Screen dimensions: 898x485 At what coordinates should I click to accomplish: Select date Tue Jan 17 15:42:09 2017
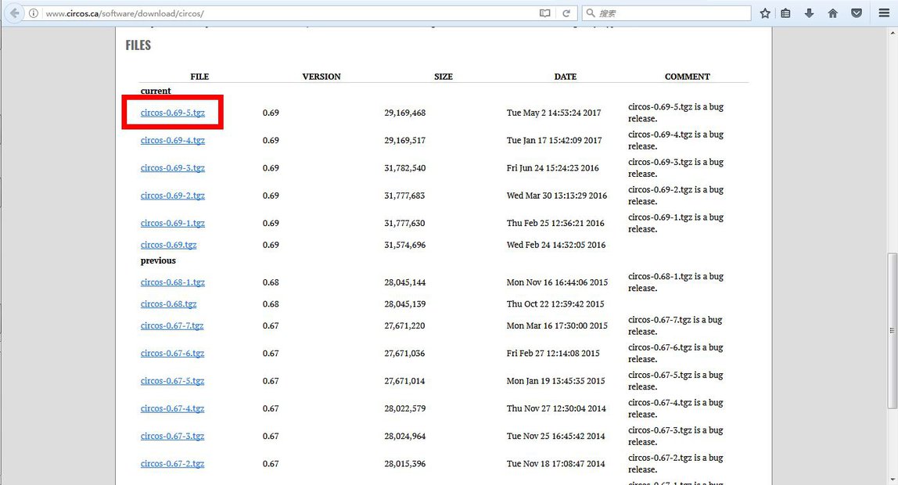555,140
